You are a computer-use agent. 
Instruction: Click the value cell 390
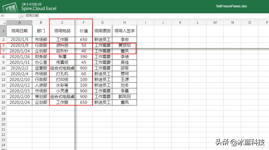click(x=84, y=57)
